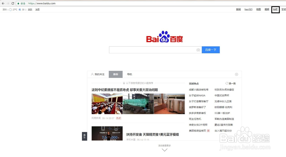Click the refresh icon beside 换一换
286x157 pixels.
(x=227, y=83)
